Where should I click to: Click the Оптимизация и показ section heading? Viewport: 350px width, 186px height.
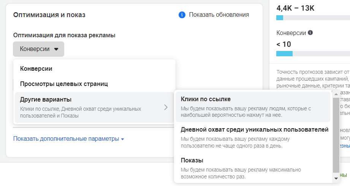(49, 15)
